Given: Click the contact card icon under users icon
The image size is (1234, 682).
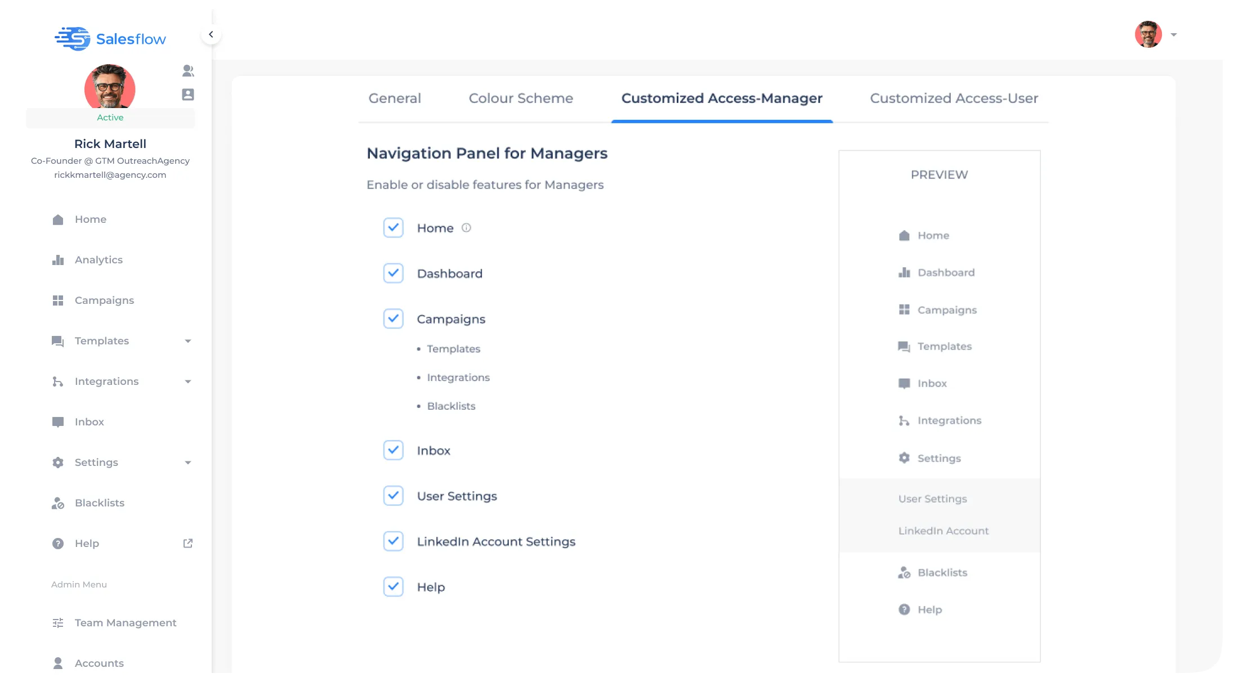Looking at the screenshot, I should click(188, 95).
